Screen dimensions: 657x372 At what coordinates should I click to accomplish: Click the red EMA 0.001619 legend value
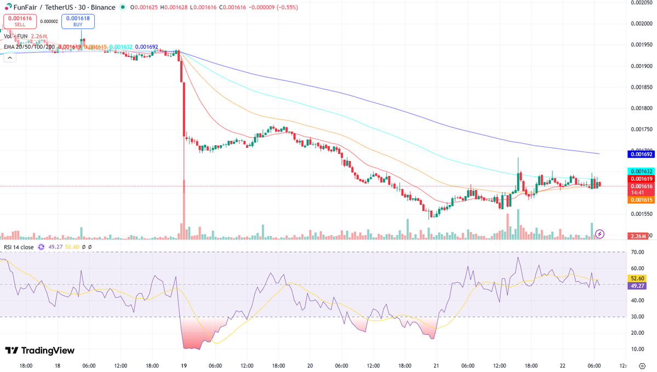pyautogui.click(x=70, y=47)
